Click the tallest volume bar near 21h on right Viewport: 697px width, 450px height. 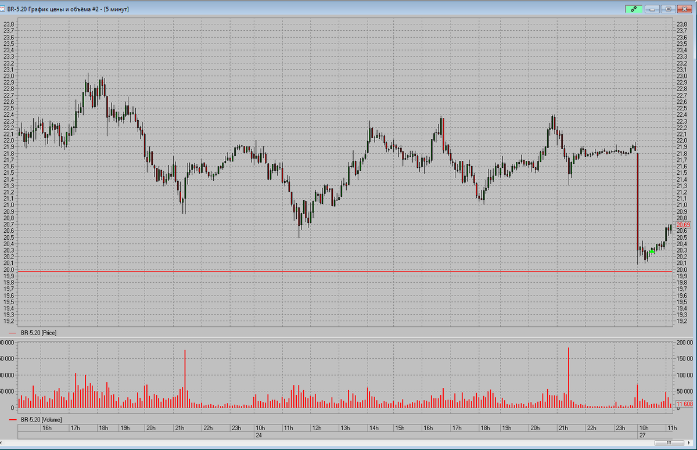tap(568, 378)
